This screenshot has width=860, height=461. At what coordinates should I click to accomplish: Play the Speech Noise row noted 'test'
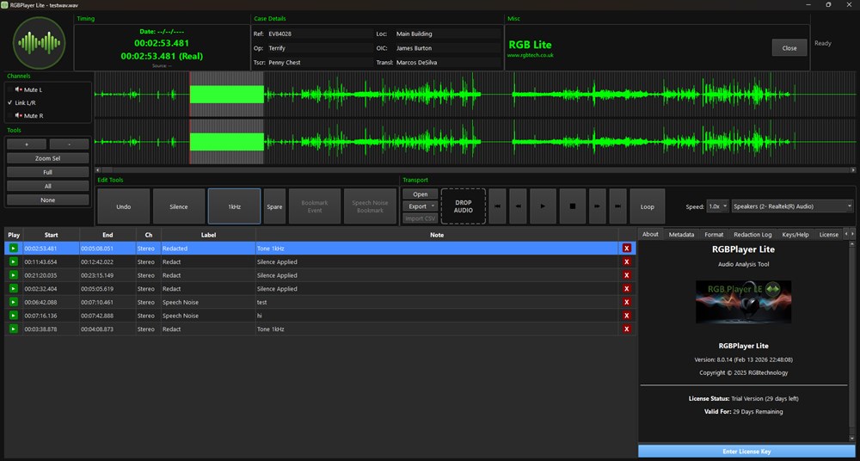click(14, 303)
